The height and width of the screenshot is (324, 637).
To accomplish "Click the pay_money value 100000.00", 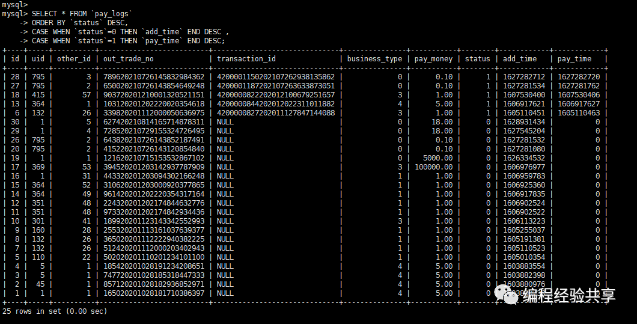I will [x=433, y=167].
